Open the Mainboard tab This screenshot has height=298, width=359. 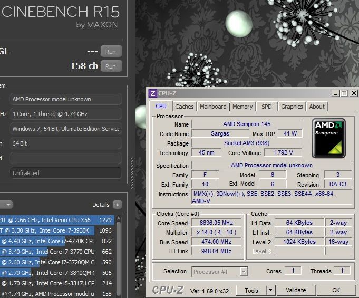tap(213, 107)
